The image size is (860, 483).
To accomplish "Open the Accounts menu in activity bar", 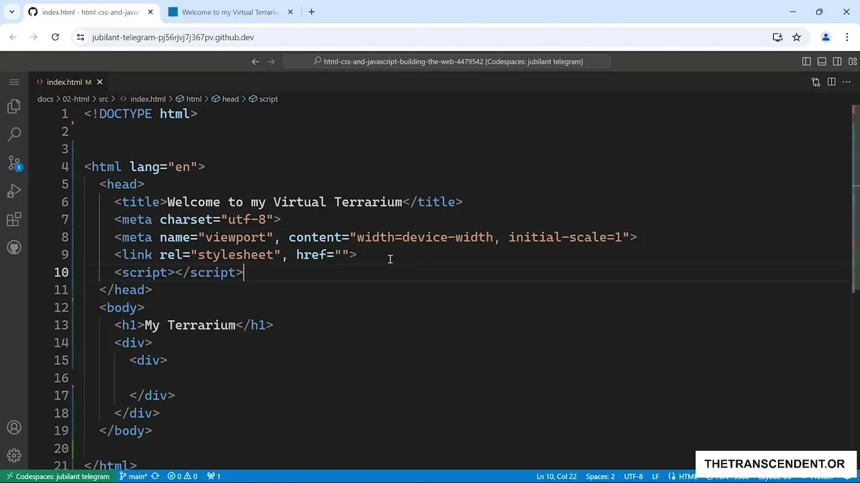I will click(x=14, y=427).
